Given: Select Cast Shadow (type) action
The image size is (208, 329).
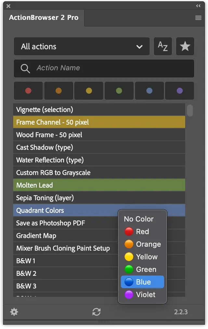Looking at the screenshot, I should tap(99, 147).
